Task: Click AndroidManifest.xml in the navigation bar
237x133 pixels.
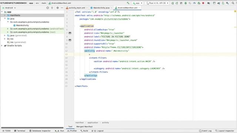Action: pos(60,3)
